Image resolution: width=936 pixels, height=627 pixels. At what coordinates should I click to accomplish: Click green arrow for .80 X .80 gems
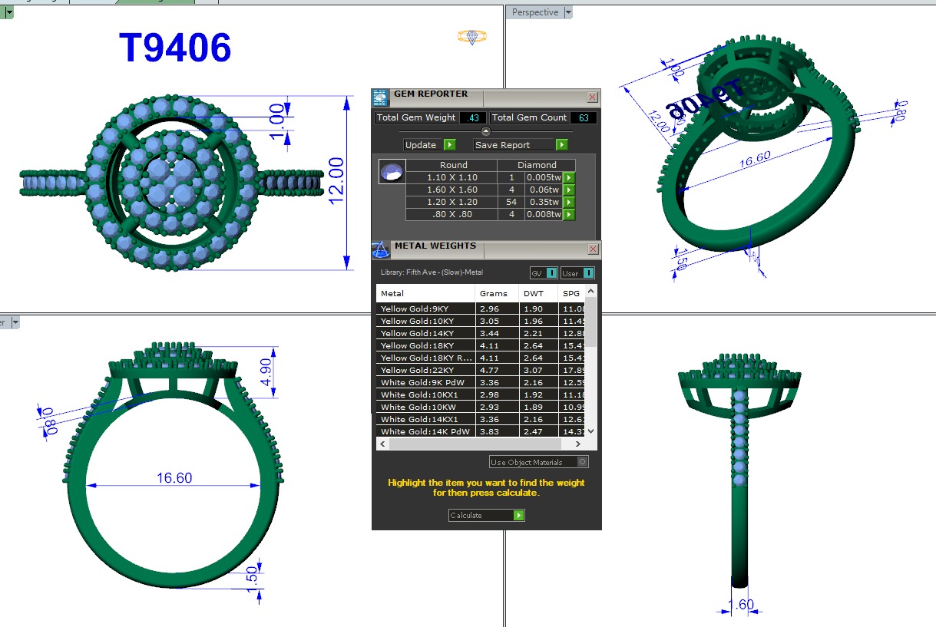tap(569, 215)
